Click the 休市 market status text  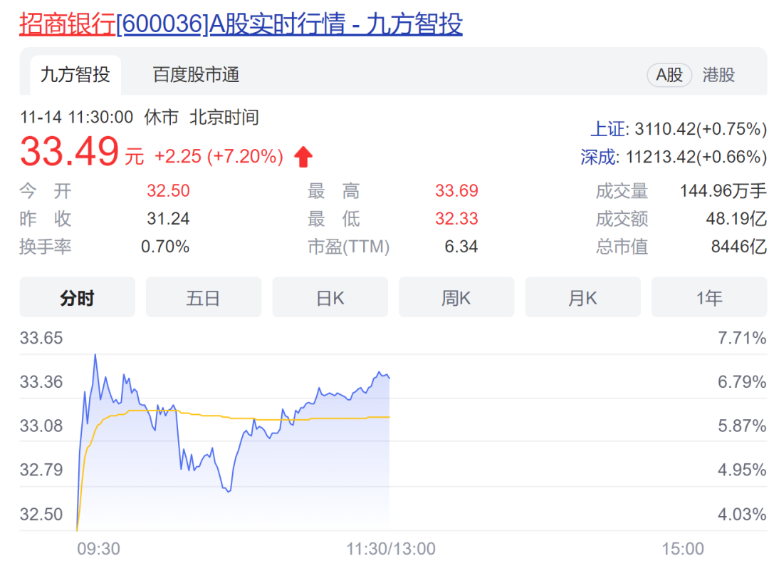tap(162, 118)
